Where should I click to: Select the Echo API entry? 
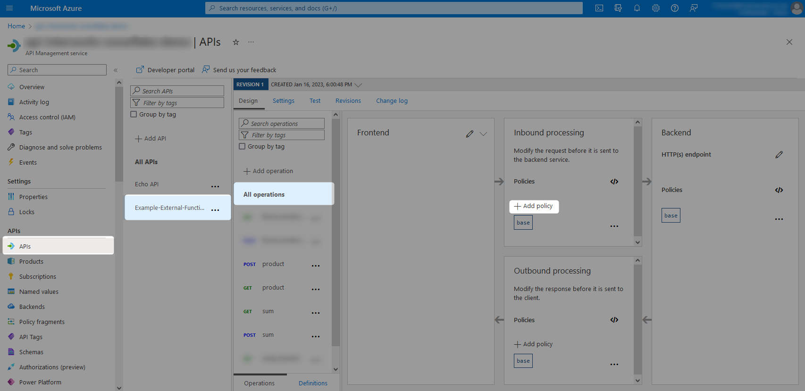click(x=147, y=184)
